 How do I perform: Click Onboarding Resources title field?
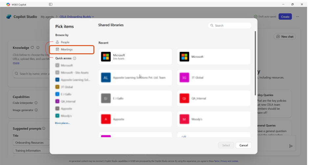point(31,143)
